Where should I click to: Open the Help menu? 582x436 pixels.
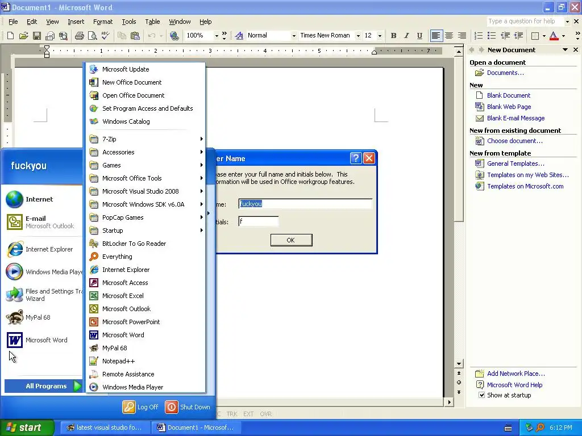coord(205,22)
